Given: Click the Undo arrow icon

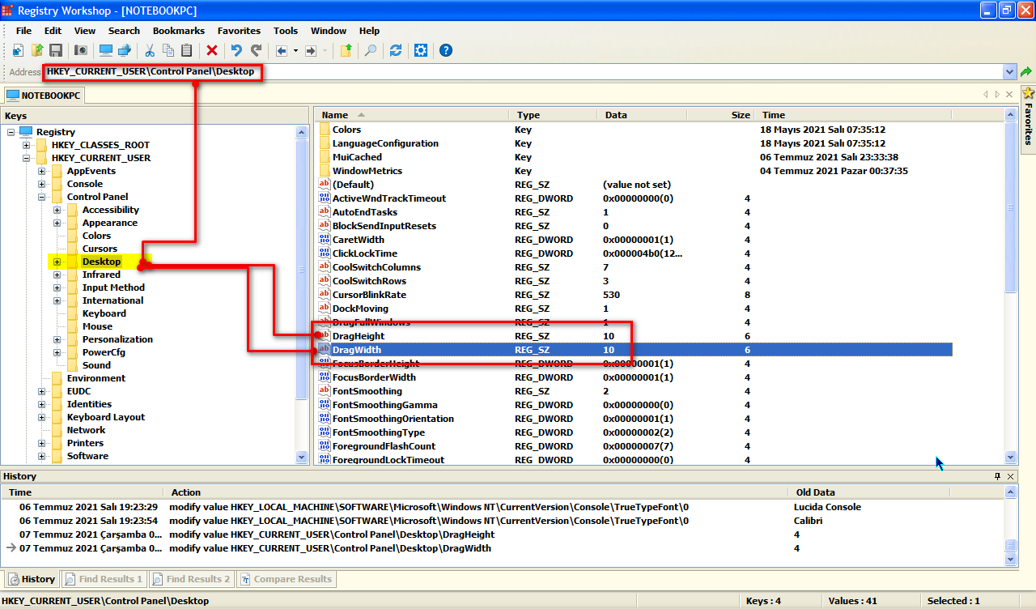Looking at the screenshot, I should 236,50.
